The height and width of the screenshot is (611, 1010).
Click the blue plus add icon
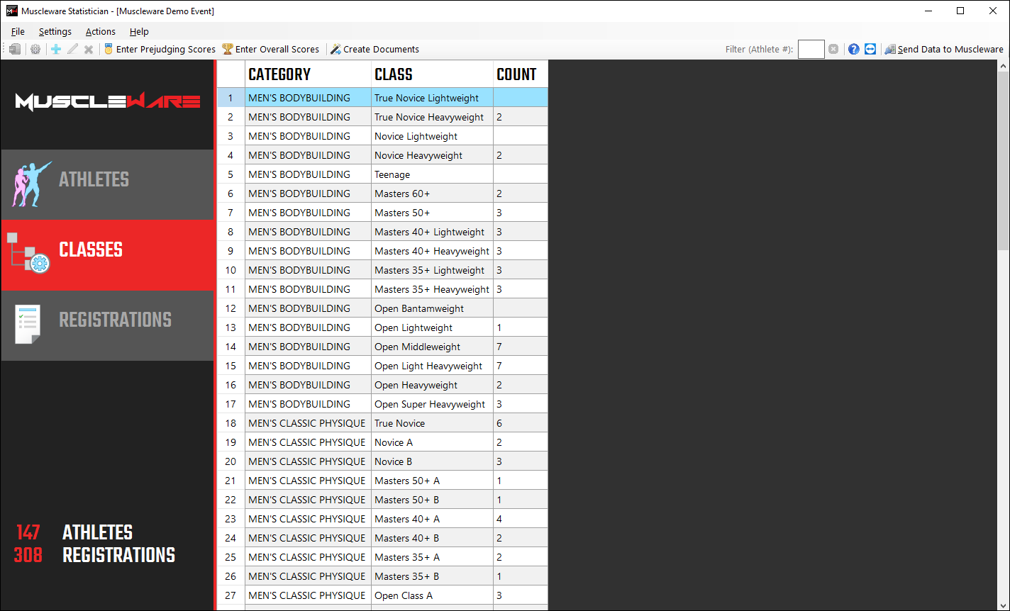[56, 49]
